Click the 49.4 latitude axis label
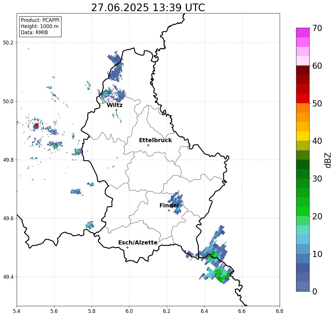This screenshot has height=317, width=335. [8, 277]
